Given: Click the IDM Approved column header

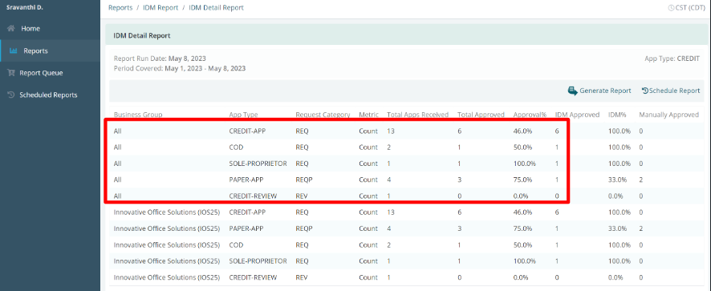Looking at the screenshot, I should click(577, 115).
